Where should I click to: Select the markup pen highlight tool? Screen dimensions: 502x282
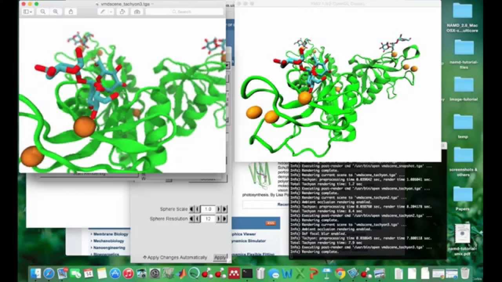pos(103,12)
